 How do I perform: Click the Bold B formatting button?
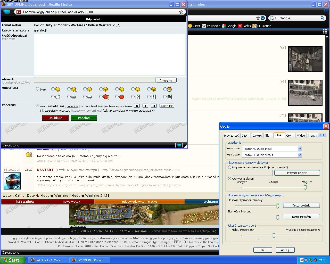point(137,106)
